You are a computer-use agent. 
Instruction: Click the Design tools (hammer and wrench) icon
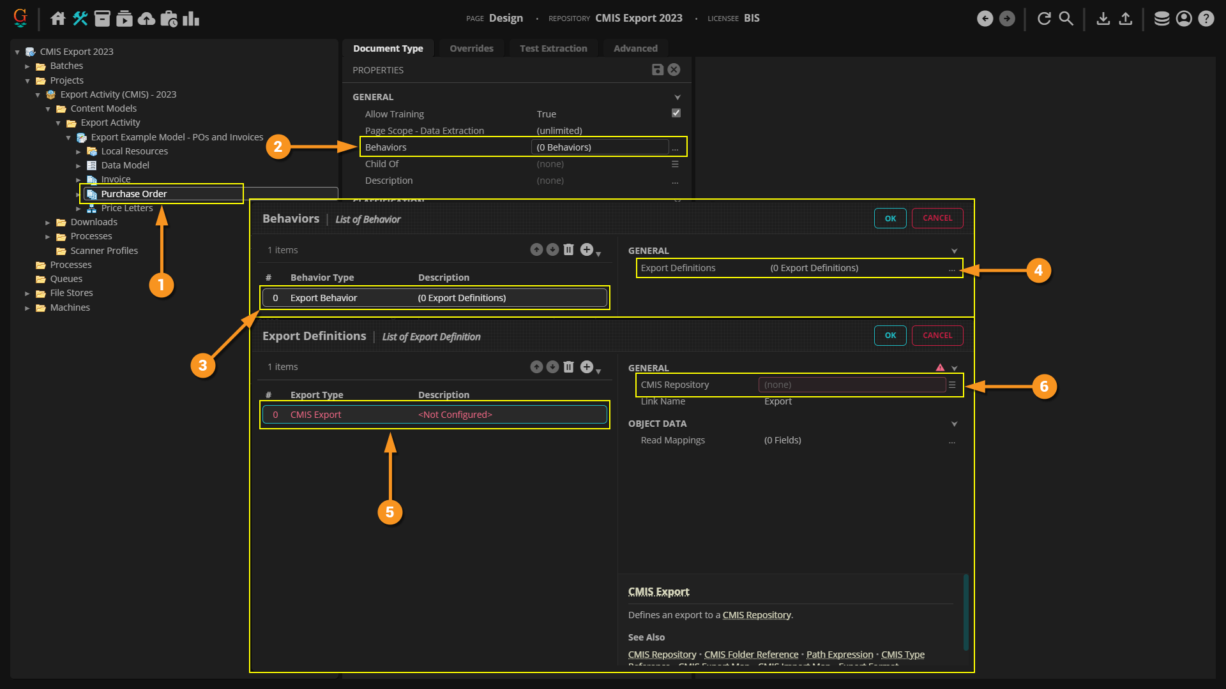pyautogui.click(x=80, y=19)
